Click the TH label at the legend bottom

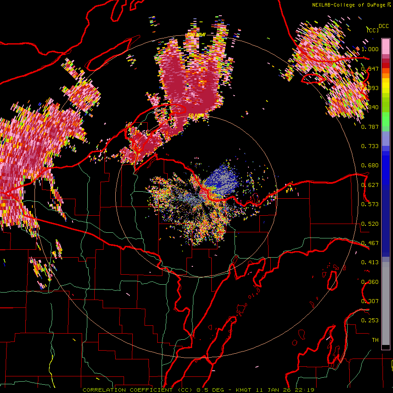click(375, 340)
